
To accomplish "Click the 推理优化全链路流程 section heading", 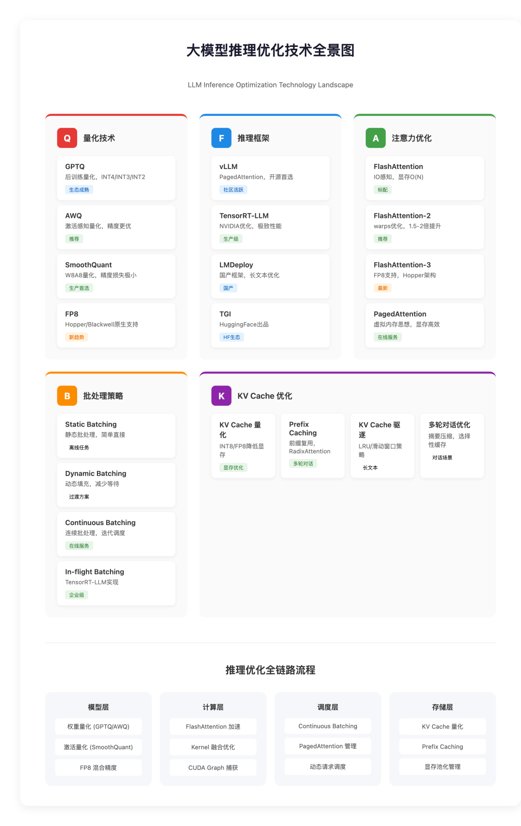I will [270, 670].
